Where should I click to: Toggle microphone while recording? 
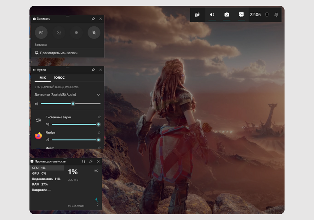click(x=94, y=33)
